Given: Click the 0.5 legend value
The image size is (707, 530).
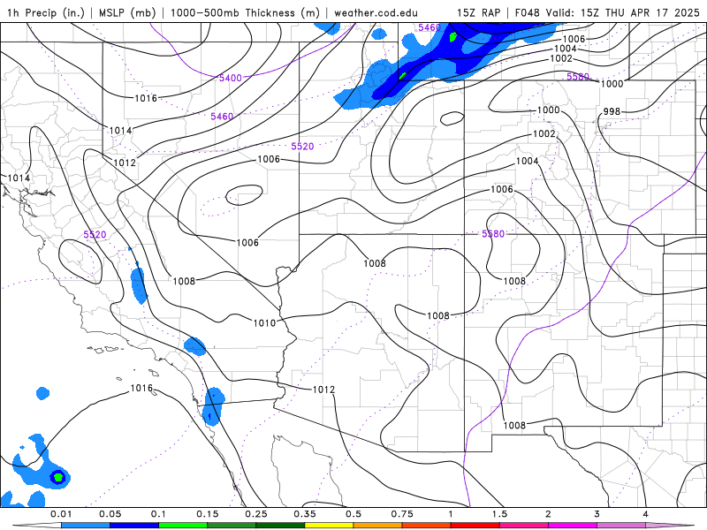Looking at the screenshot, I should click(x=353, y=514).
